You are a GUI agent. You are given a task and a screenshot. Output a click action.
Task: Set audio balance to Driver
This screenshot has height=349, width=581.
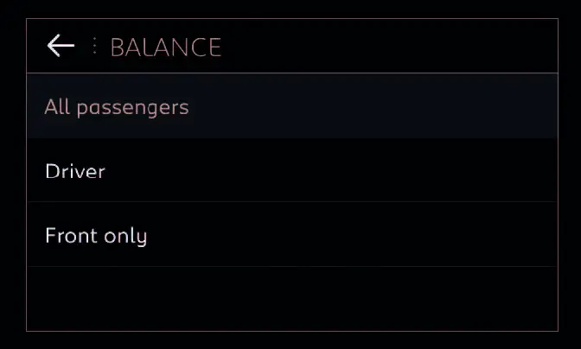pyautogui.click(x=75, y=171)
